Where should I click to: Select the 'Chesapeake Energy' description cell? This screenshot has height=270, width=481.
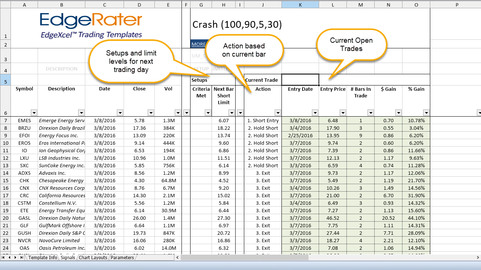(x=62, y=180)
